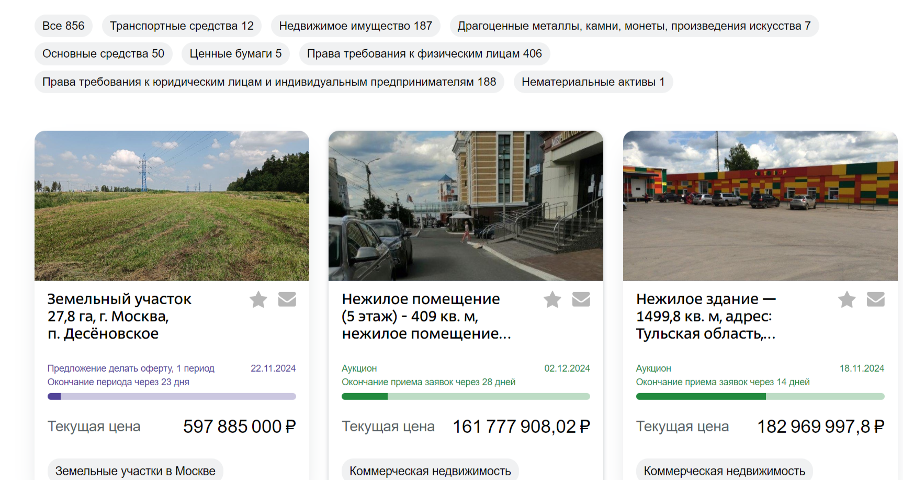The width and height of the screenshot is (903, 480).
Task: Favorite the Tula region building listing
Action: 846,299
